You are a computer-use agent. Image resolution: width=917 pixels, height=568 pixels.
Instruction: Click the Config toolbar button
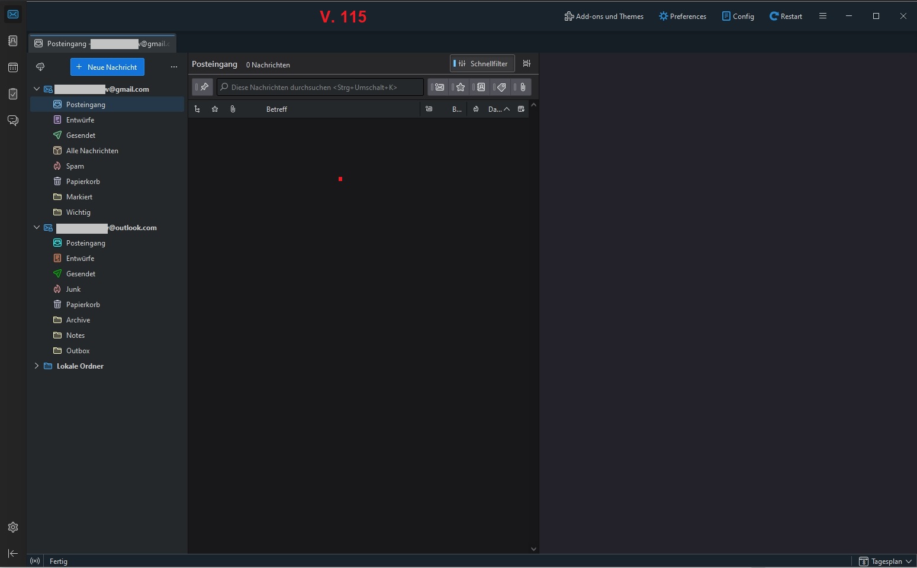click(x=738, y=17)
